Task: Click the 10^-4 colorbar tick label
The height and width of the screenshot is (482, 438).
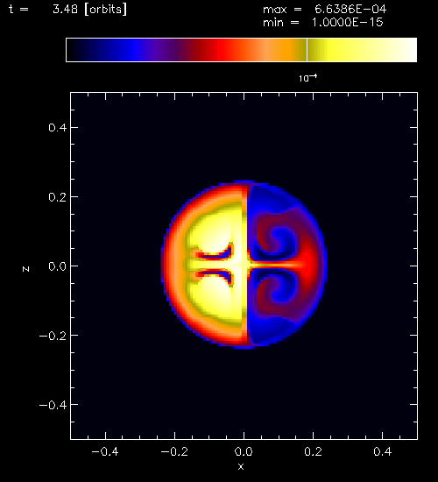Action: pyautogui.click(x=307, y=78)
